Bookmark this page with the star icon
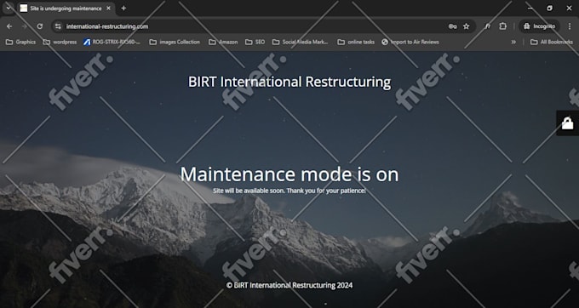 coord(467,26)
